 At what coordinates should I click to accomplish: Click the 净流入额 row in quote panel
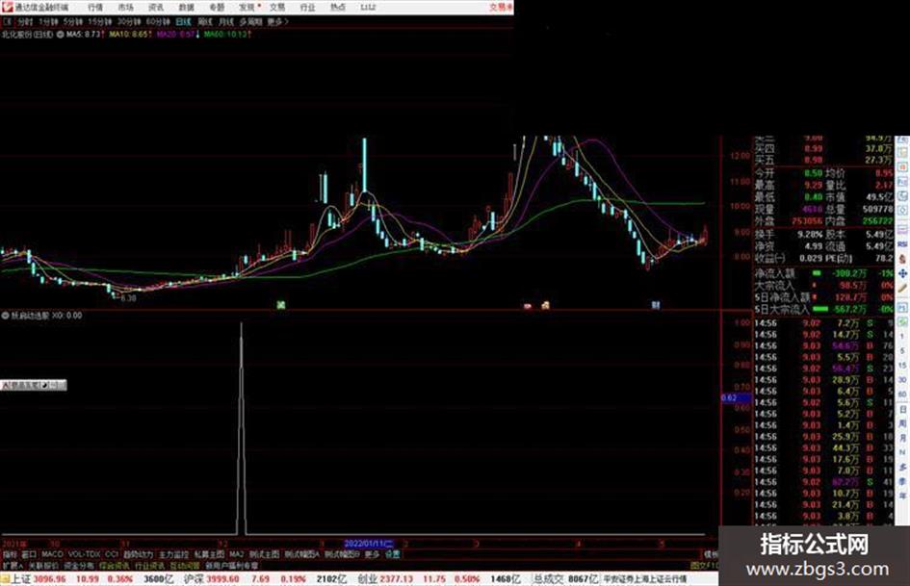pyautogui.click(x=824, y=273)
